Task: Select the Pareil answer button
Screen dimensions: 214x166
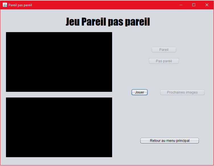Action: (x=164, y=50)
